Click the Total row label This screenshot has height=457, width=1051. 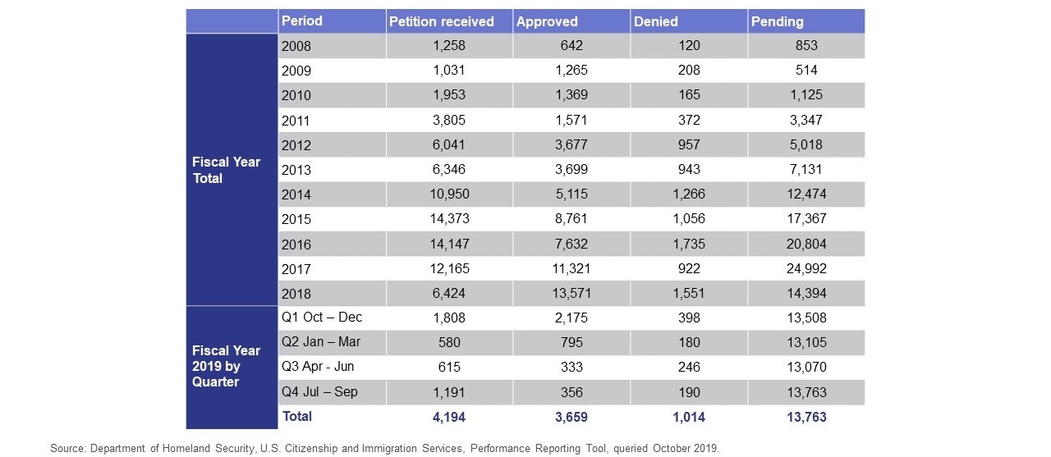[297, 417]
